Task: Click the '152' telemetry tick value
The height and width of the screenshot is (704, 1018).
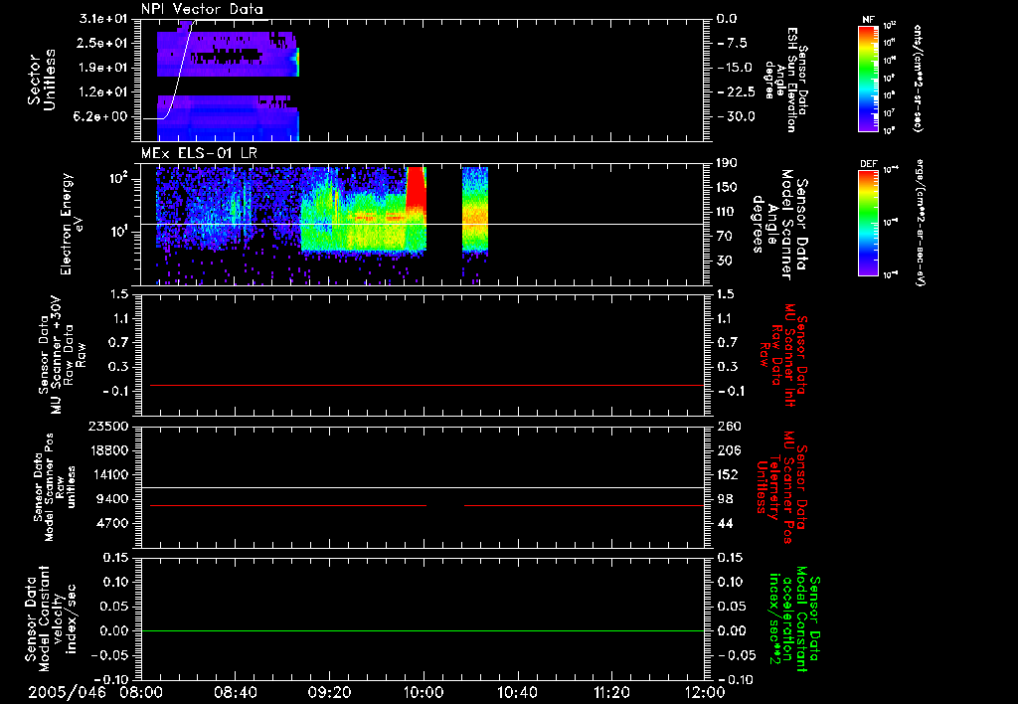Action: coord(727,474)
